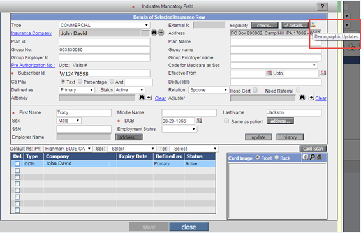Click Clear link for Attorney

tap(160, 98)
